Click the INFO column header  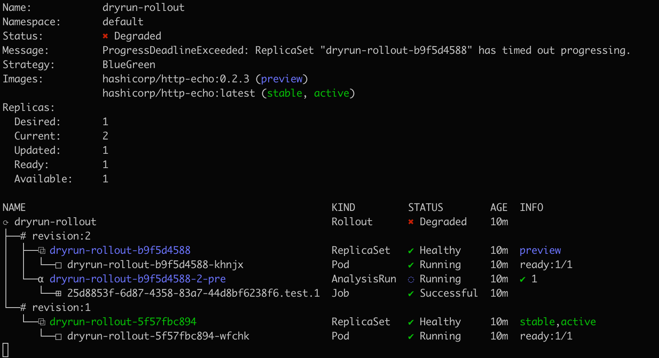click(531, 208)
